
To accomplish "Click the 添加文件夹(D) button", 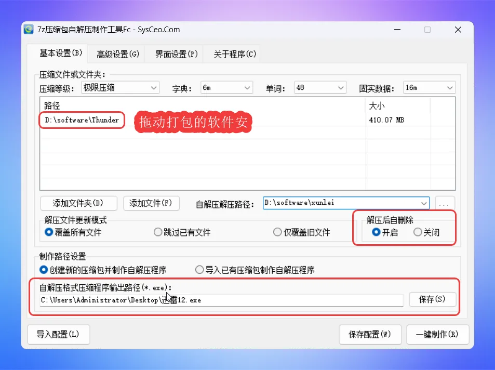I will (78, 203).
